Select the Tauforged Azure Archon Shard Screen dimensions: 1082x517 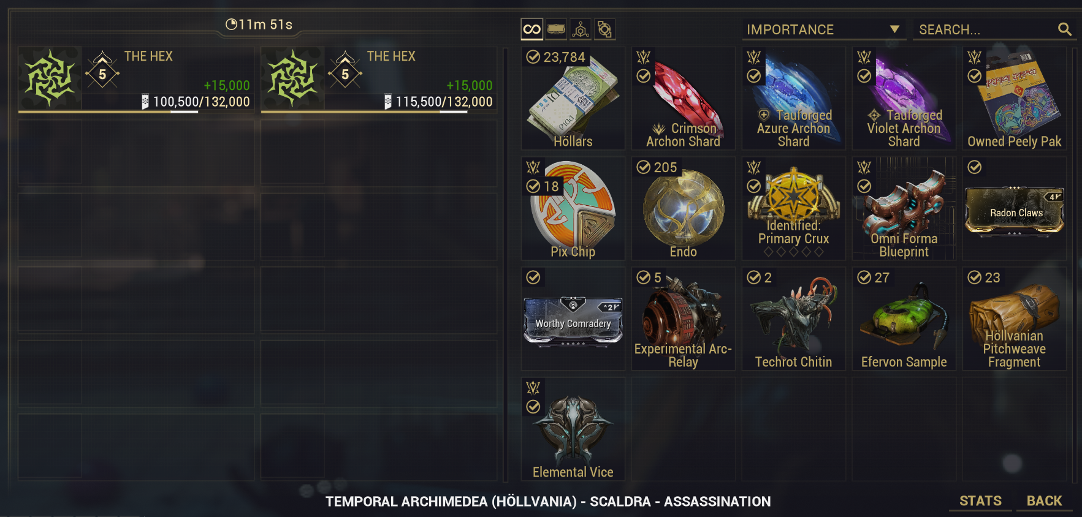[x=794, y=99]
